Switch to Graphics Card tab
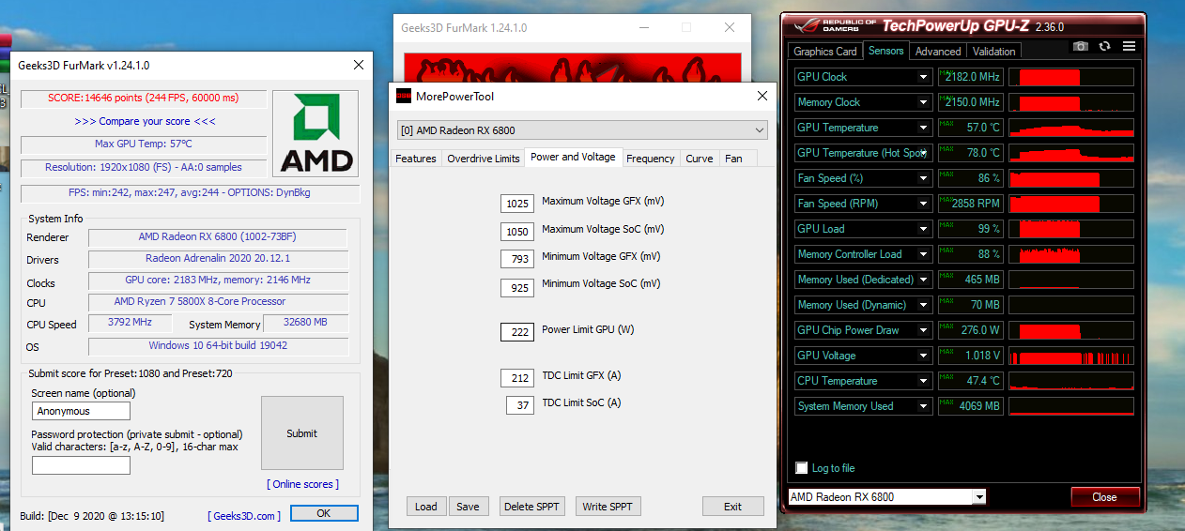Screen dimensions: 1185x531 (x=825, y=52)
